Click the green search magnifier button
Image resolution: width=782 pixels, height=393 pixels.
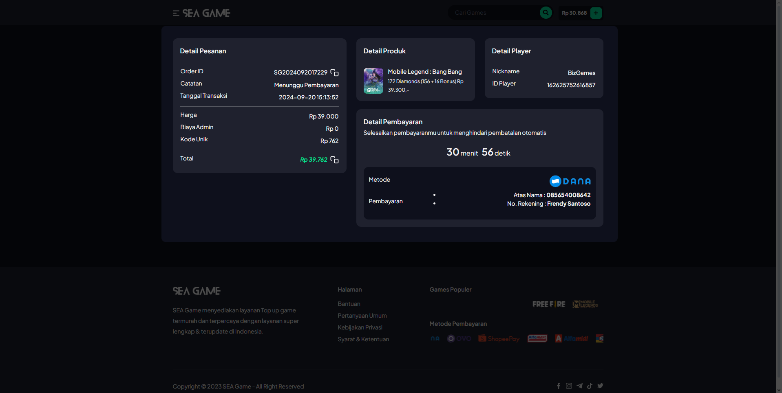[546, 13]
